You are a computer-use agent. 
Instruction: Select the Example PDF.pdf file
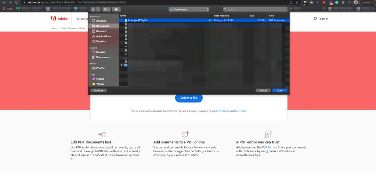pyautogui.click(x=204, y=20)
